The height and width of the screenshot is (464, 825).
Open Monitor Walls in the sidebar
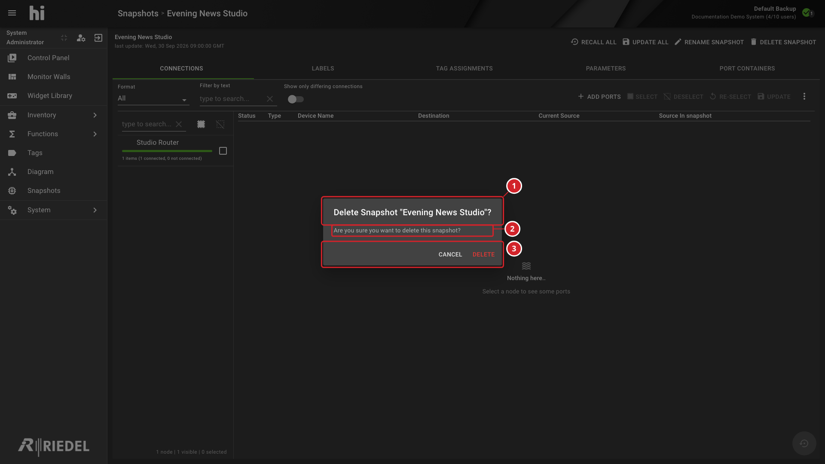click(x=54, y=76)
